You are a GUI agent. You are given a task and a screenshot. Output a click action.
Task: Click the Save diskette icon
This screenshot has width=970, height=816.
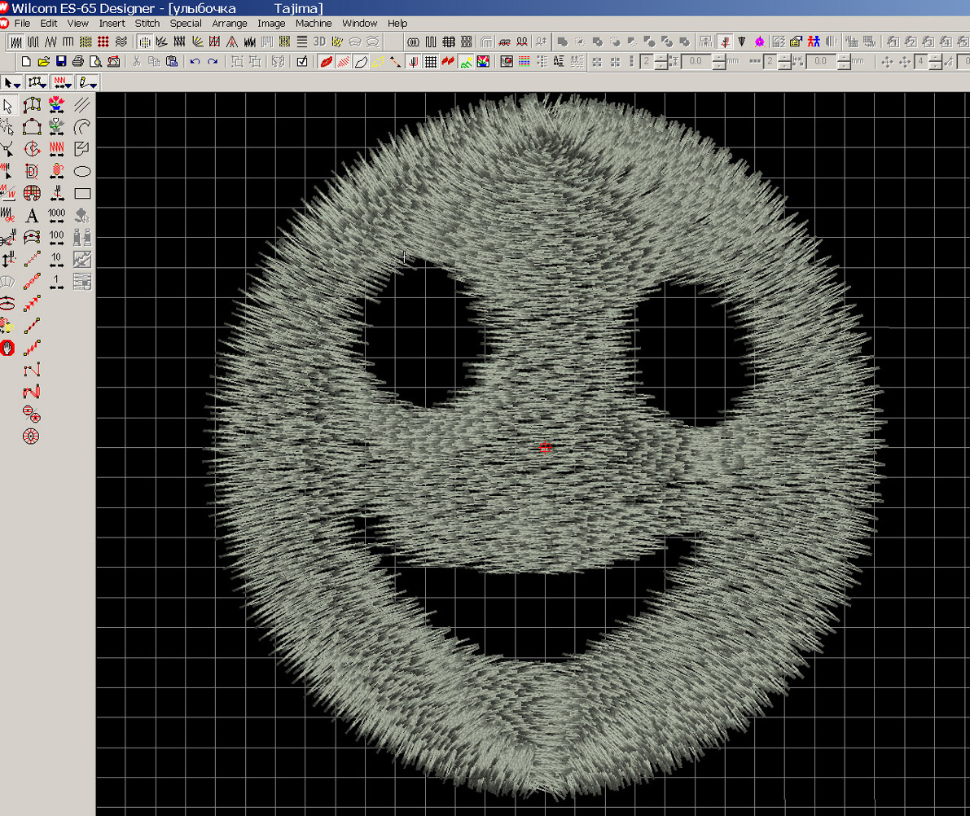point(61,62)
